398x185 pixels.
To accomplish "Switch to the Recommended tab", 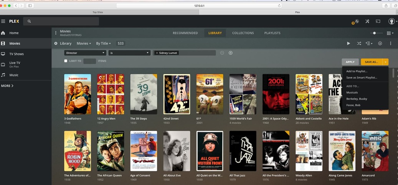I will pyautogui.click(x=185, y=33).
